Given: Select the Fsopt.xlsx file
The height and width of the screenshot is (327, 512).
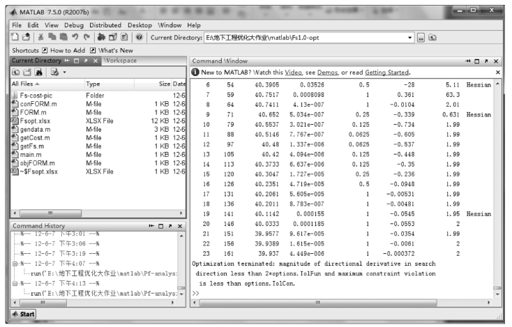Looking at the screenshot, I should [x=35, y=121].
